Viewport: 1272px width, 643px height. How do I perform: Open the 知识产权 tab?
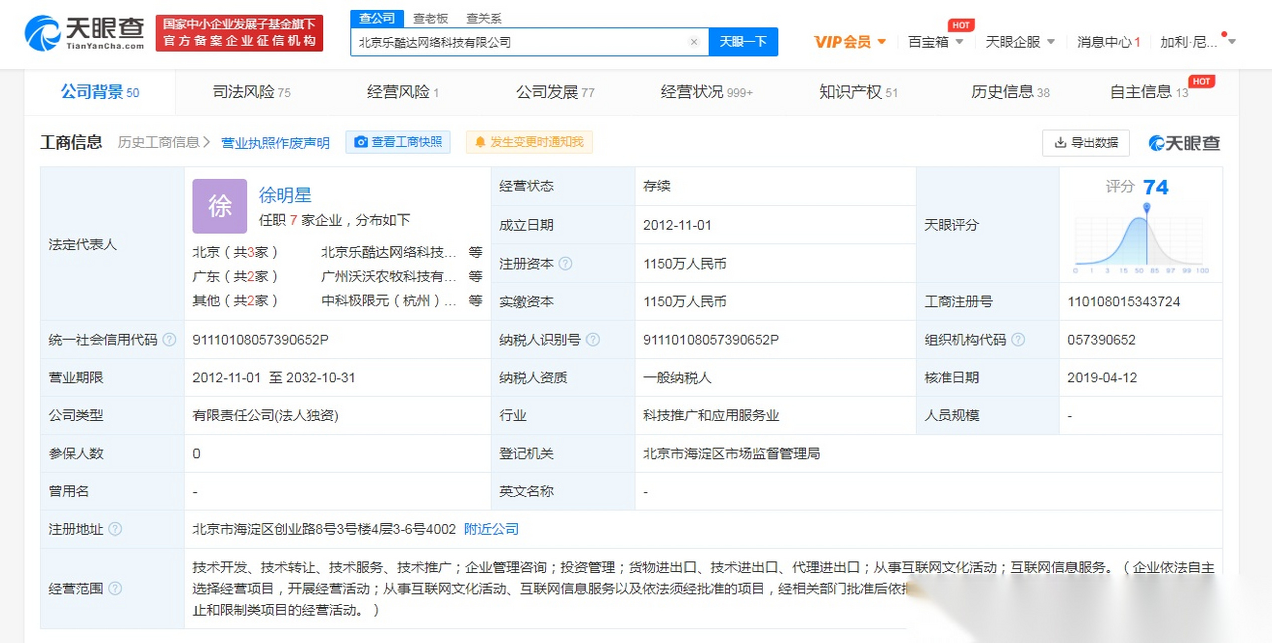coord(858,92)
